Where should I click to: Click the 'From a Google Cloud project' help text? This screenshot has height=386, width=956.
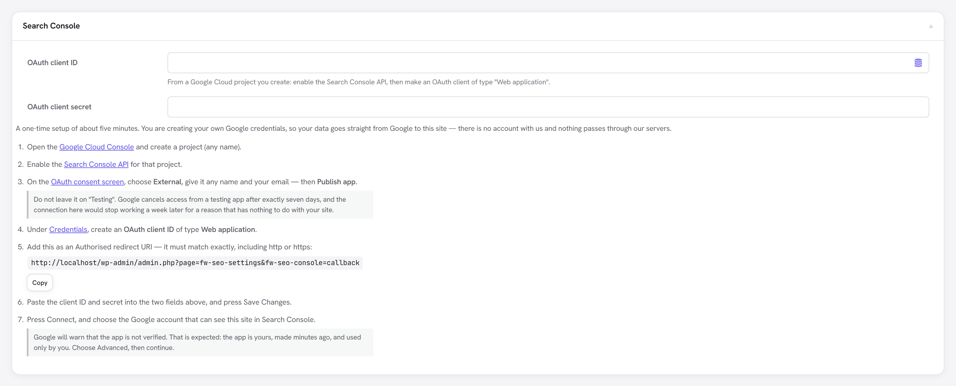358,82
